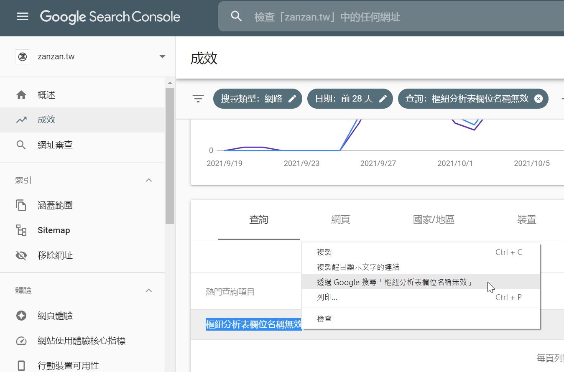Viewport: 564px width, 372px height.
Task: Switch to the 裝置 tab
Action: (526, 220)
